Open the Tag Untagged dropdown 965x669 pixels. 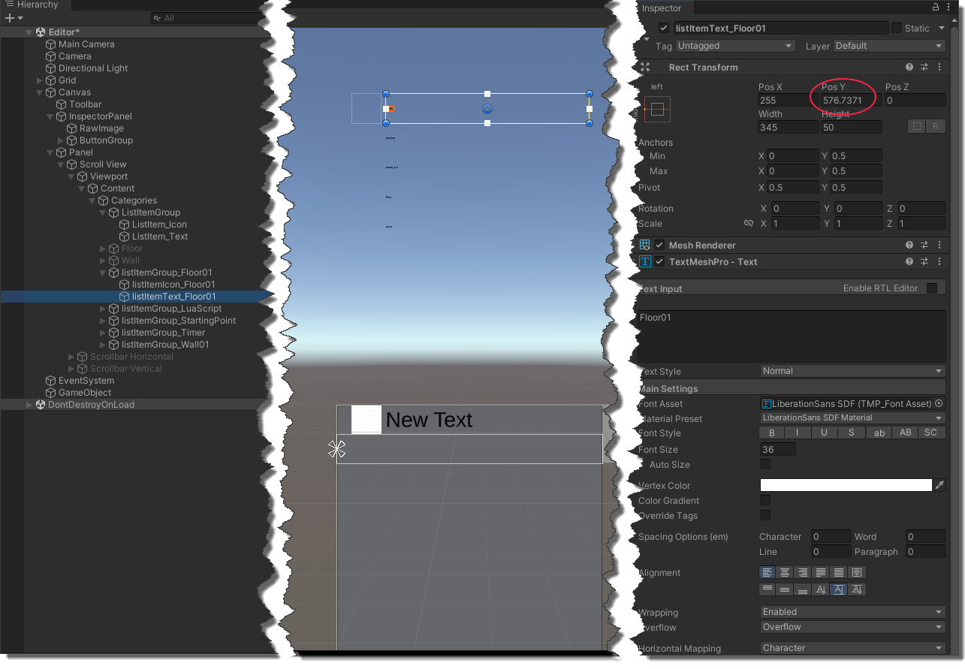[734, 46]
